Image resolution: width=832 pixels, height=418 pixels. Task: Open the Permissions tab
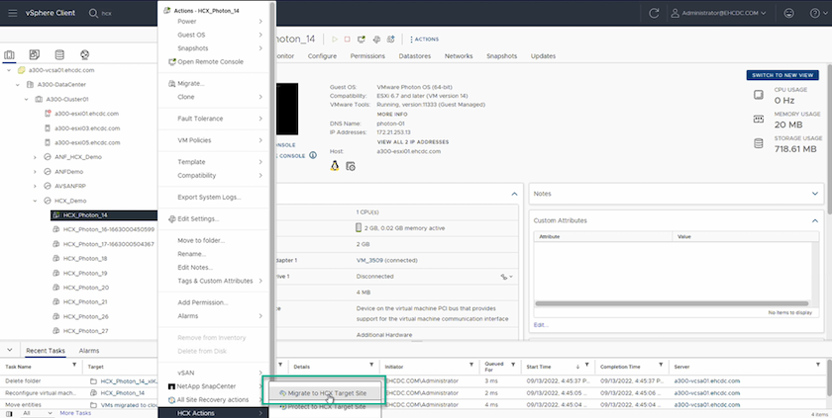(x=367, y=56)
